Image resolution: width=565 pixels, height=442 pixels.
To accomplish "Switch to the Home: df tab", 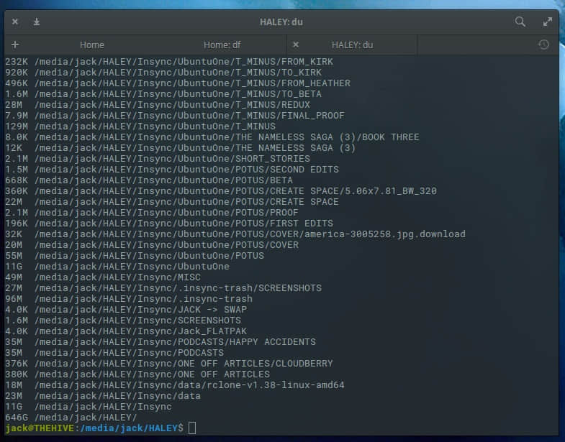I will point(222,45).
